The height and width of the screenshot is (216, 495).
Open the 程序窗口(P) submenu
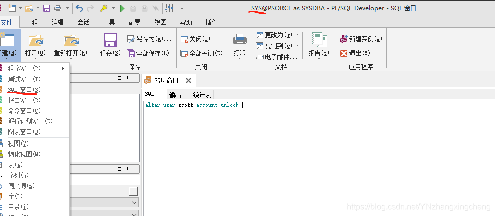35,68
